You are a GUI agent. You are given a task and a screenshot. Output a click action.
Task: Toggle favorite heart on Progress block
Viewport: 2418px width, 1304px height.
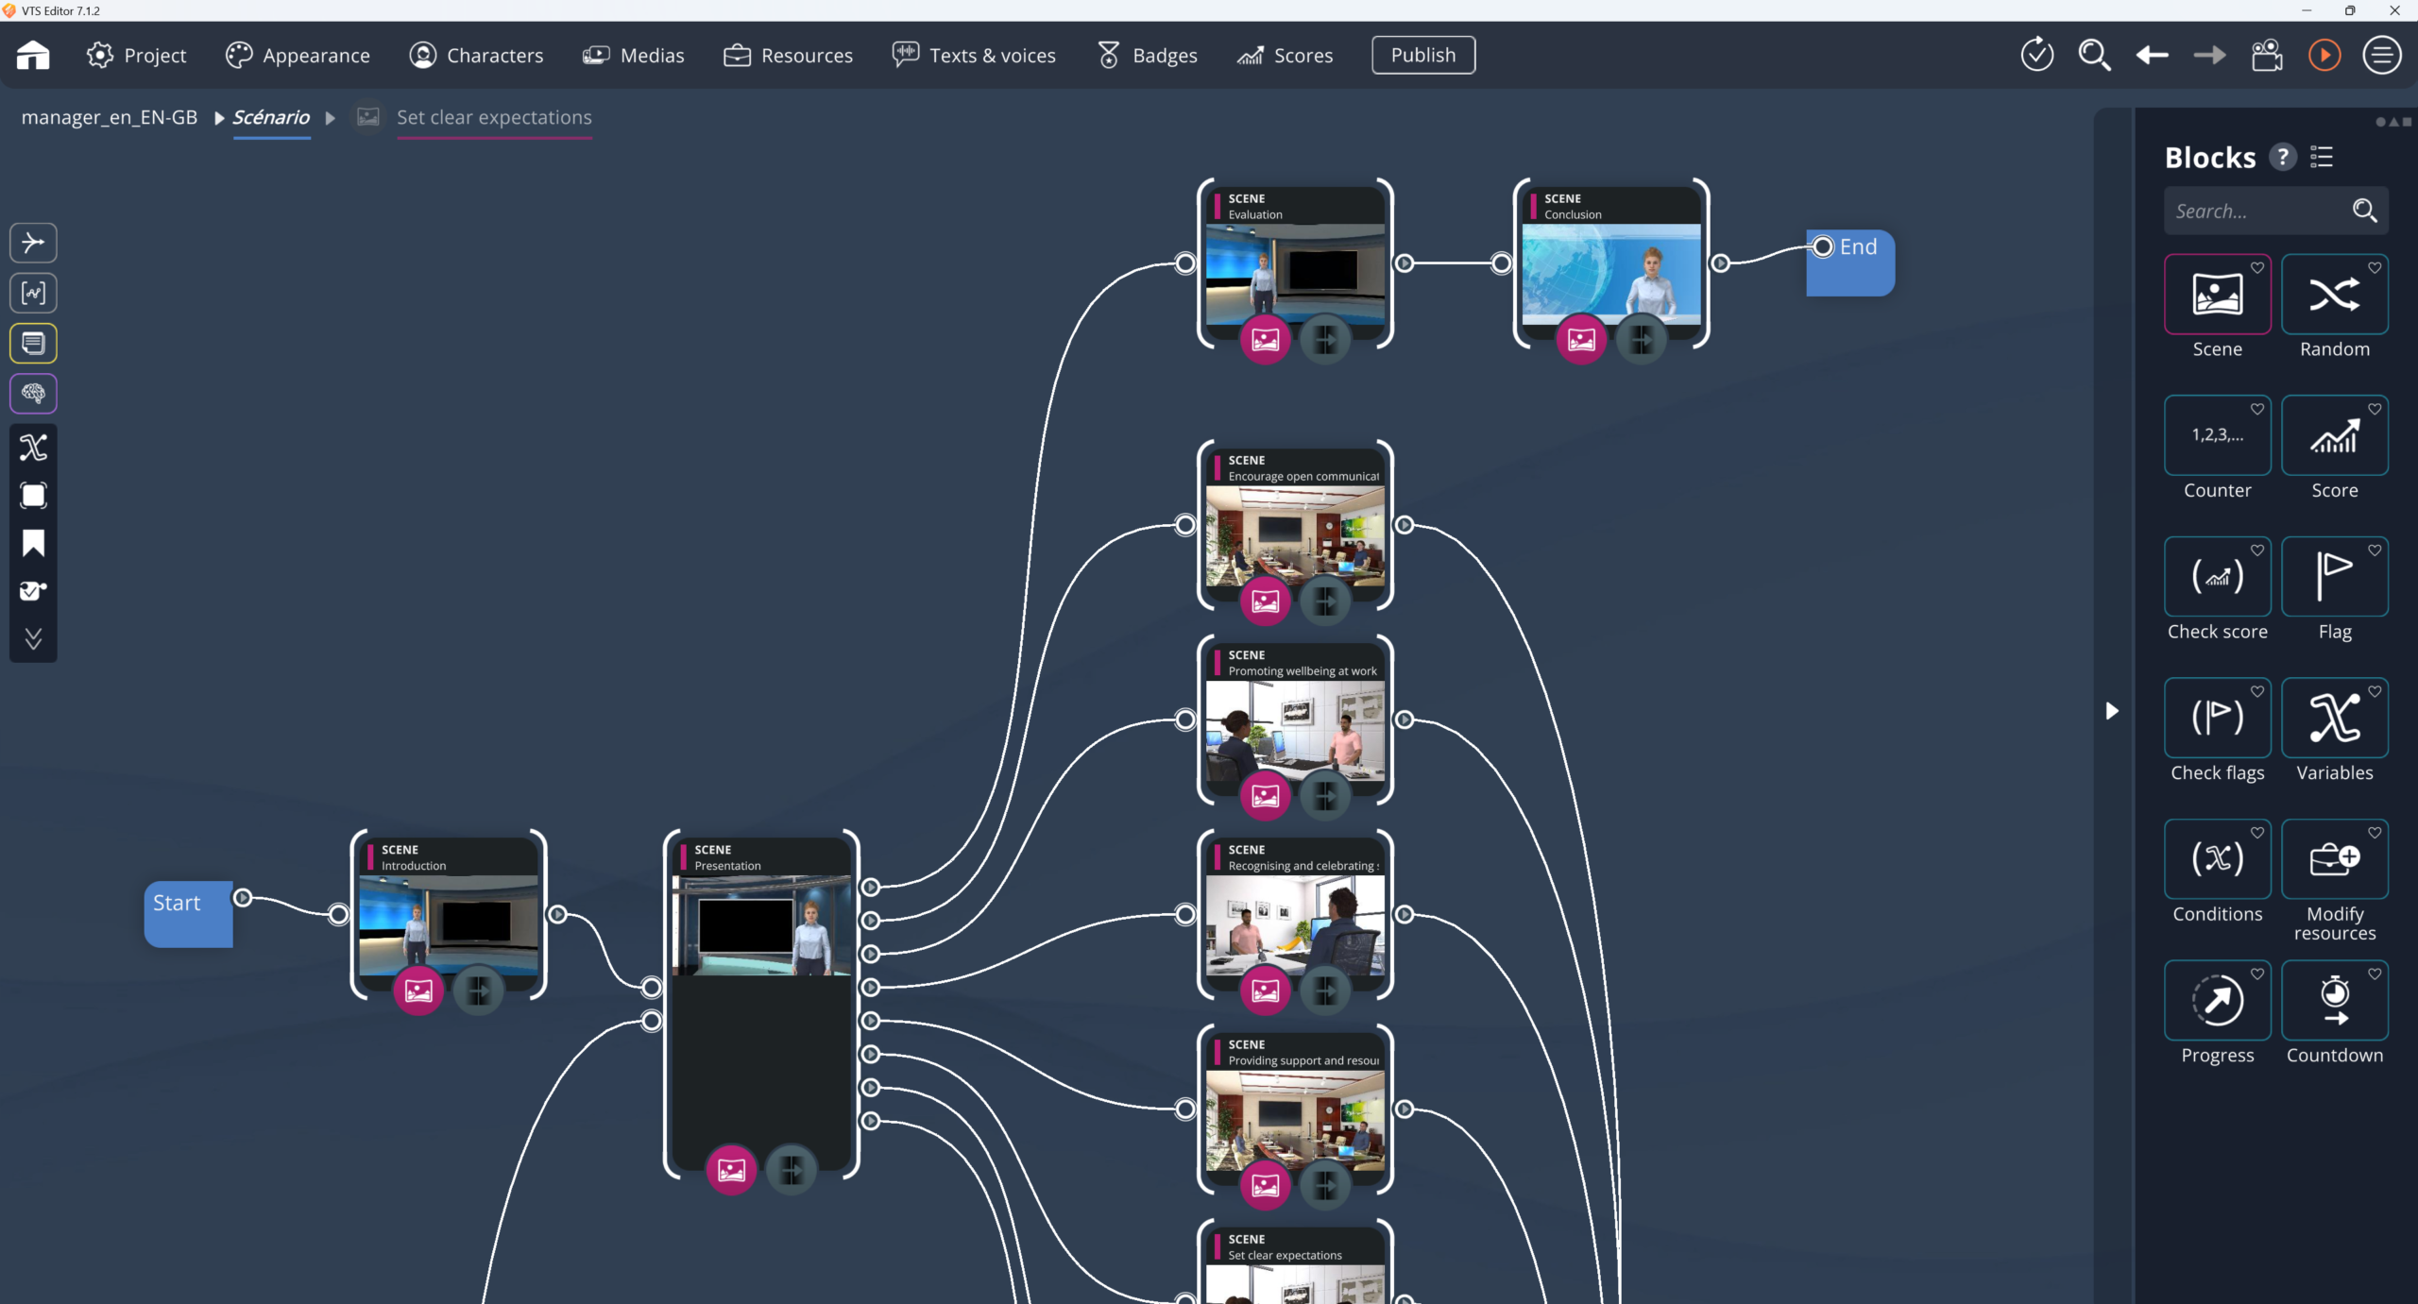[2257, 974]
